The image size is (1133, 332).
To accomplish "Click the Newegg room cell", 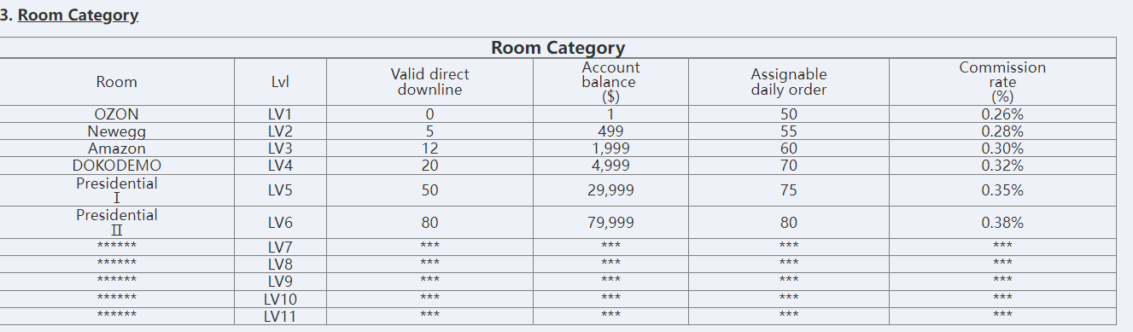I will pos(117,131).
